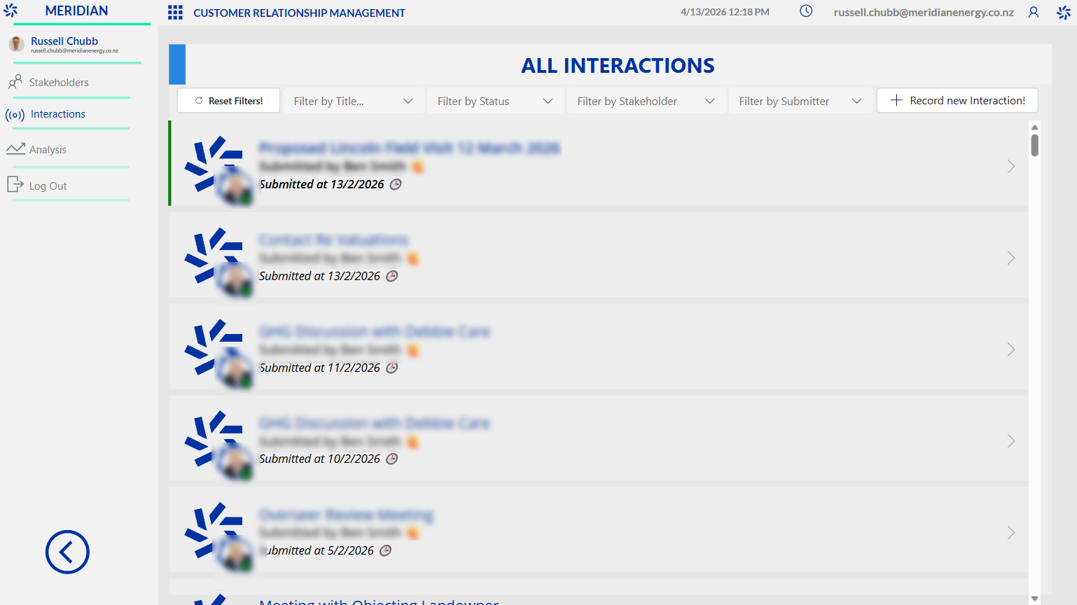The image size is (1077, 605).
Task: Click the Russell Chubb name in the sidebar
Action: [64, 41]
